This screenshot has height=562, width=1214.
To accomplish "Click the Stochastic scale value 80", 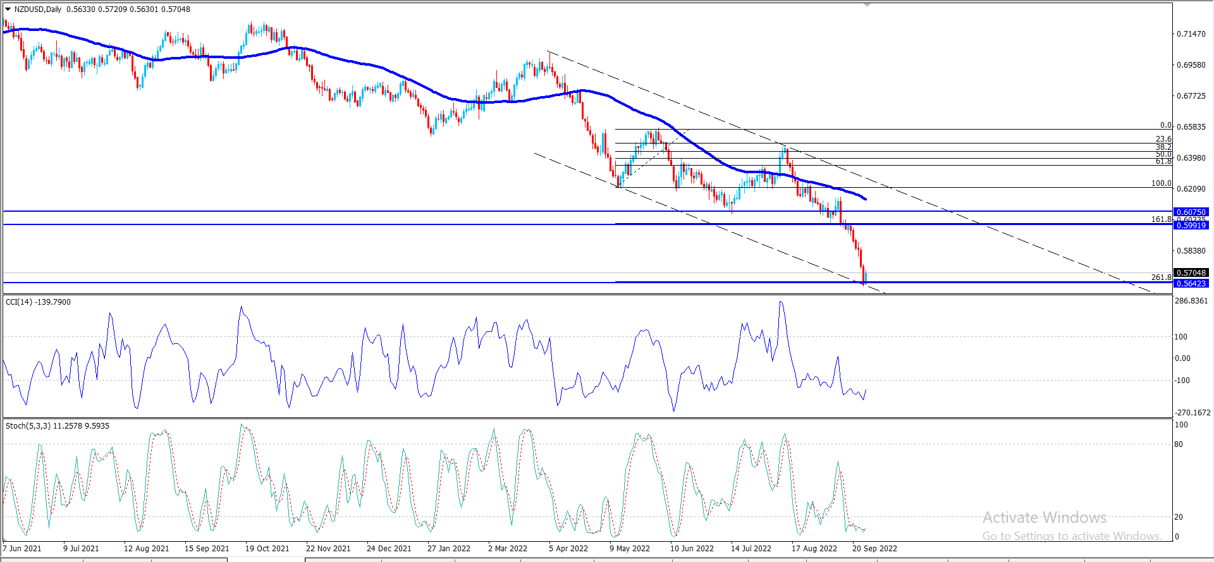I will (x=1179, y=444).
